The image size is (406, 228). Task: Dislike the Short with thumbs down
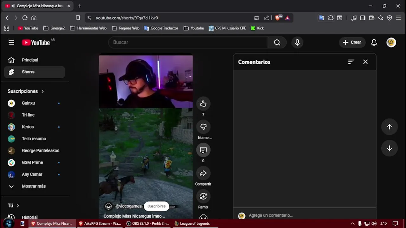tap(203, 127)
